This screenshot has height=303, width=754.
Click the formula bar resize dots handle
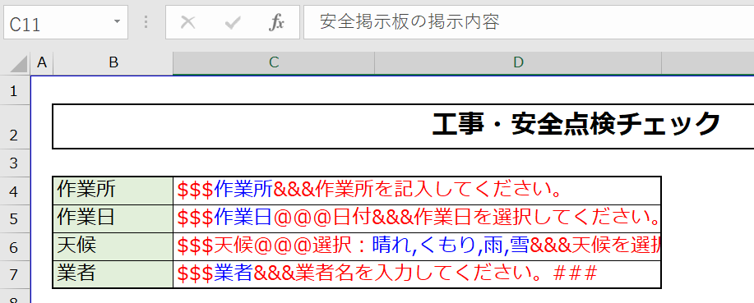146,22
